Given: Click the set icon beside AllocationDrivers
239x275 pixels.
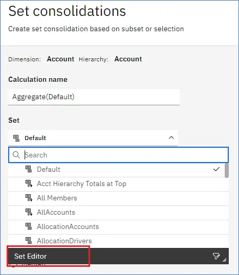Looking at the screenshot, I should tap(29, 241).
